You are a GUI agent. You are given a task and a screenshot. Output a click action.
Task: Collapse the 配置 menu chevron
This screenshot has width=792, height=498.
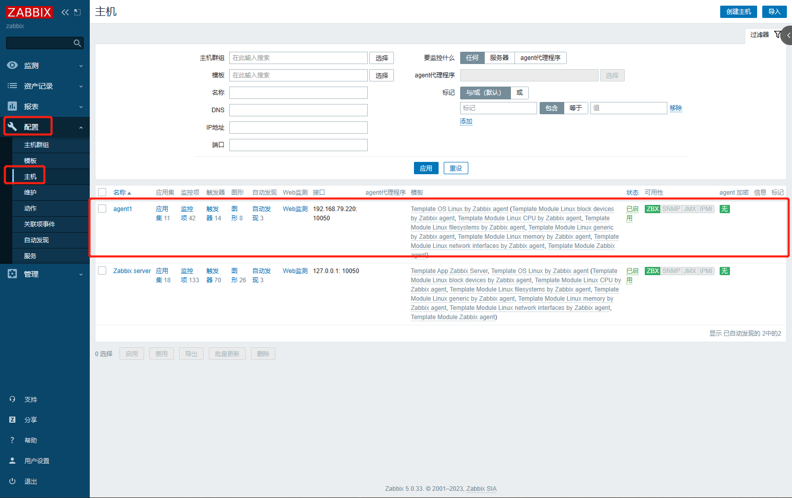[x=81, y=128]
